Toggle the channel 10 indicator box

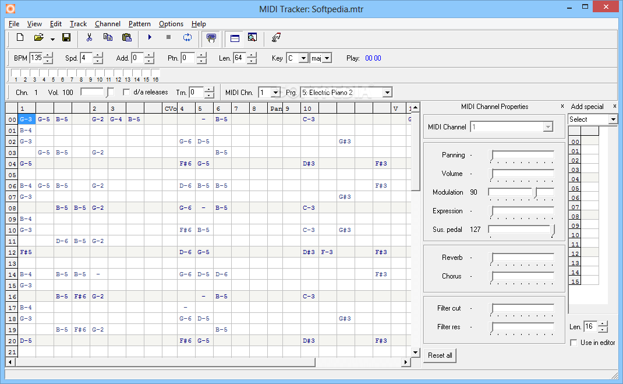100,72
